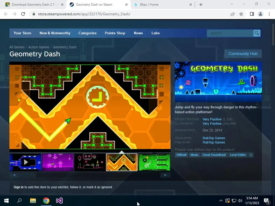Open Chrome's three-dot menu
275x206 pixels.
269,14
